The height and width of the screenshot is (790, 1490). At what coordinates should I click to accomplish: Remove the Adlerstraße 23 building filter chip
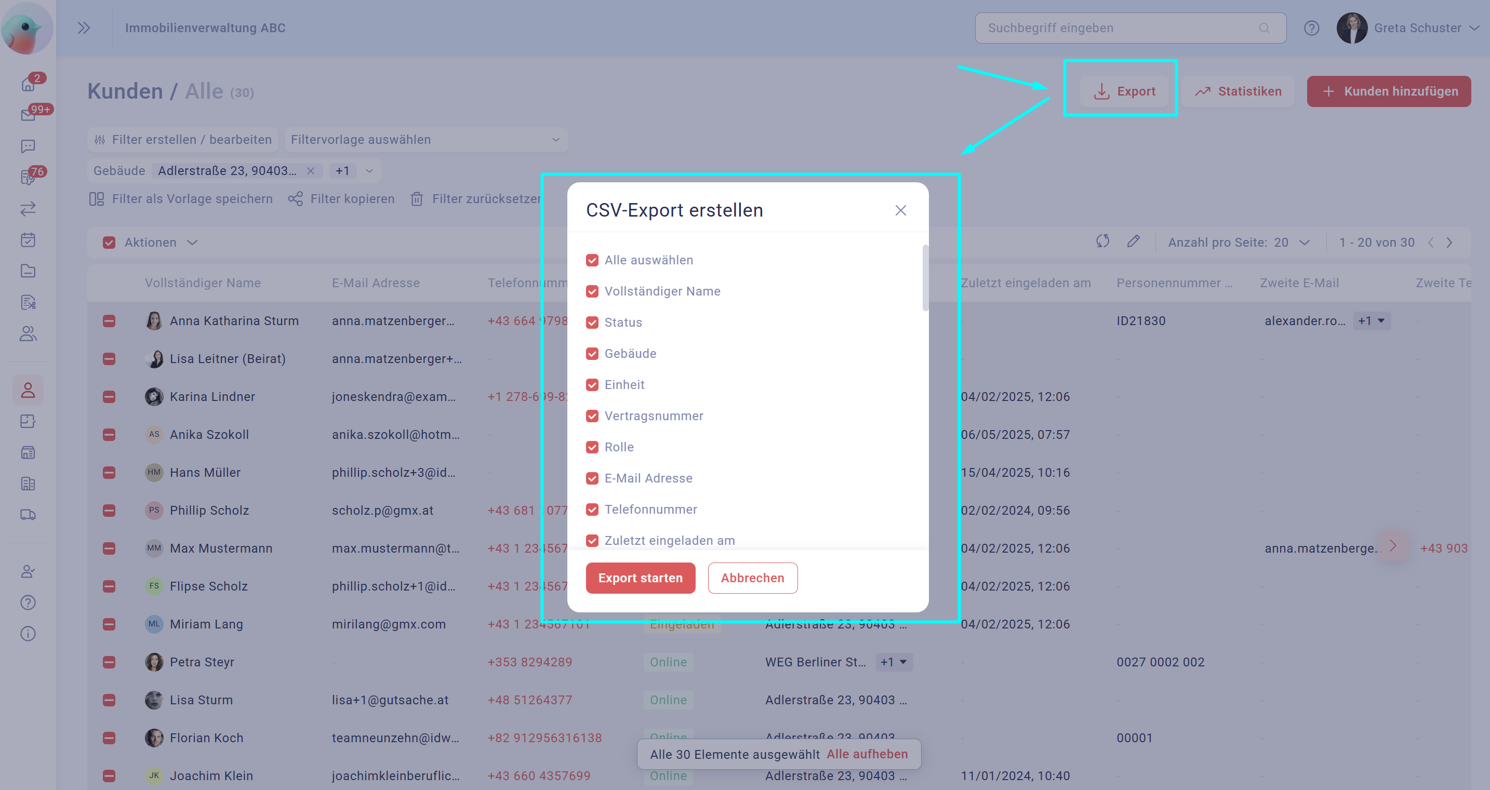(x=311, y=170)
